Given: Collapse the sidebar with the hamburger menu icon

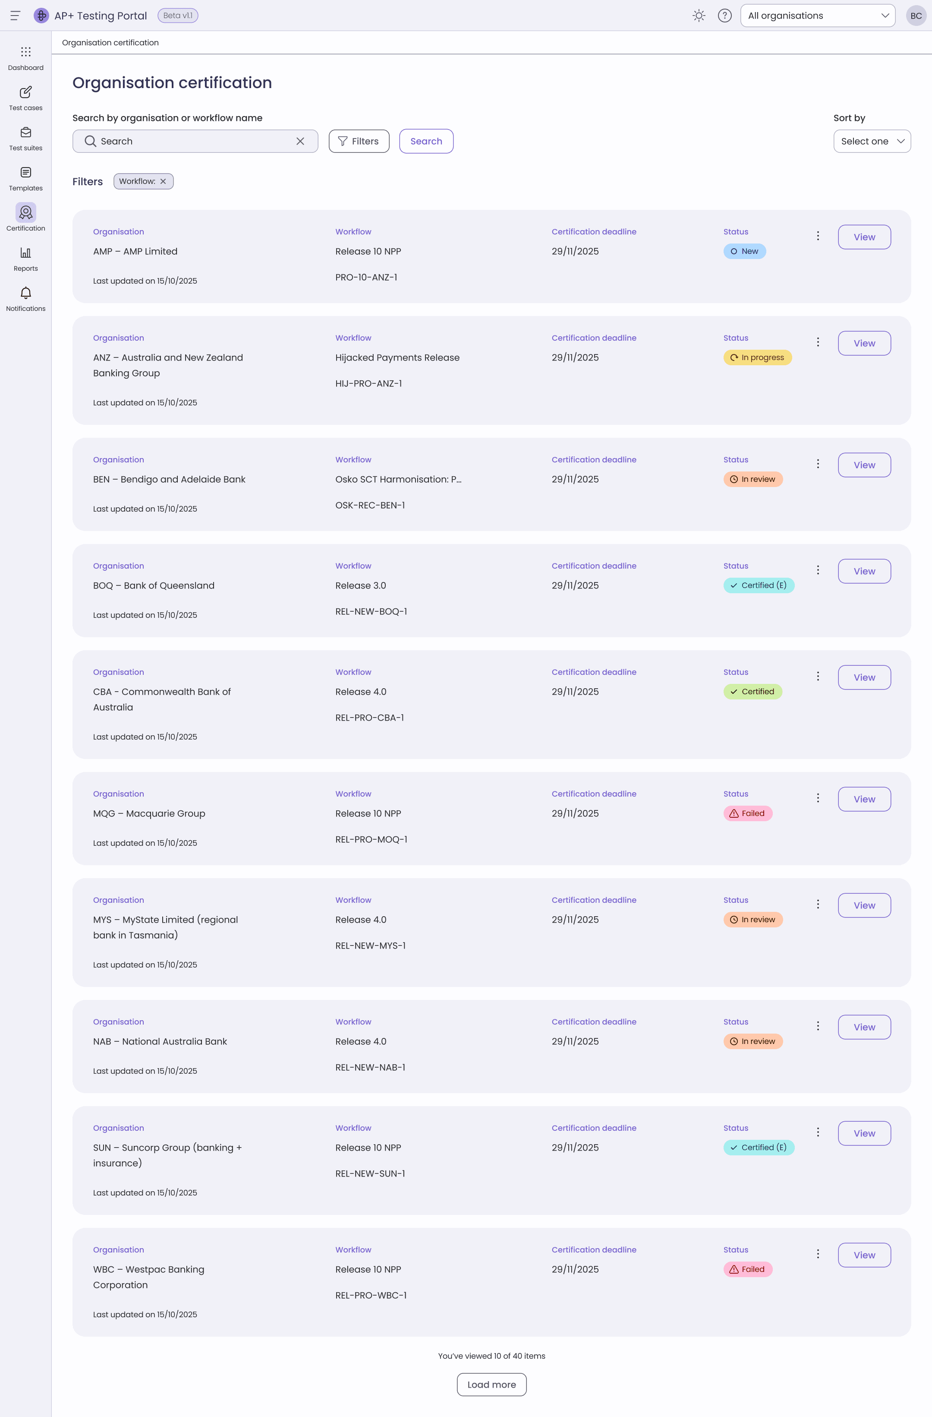Looking at the screenshot, I should pyautogui.click(x=16, y=16).
